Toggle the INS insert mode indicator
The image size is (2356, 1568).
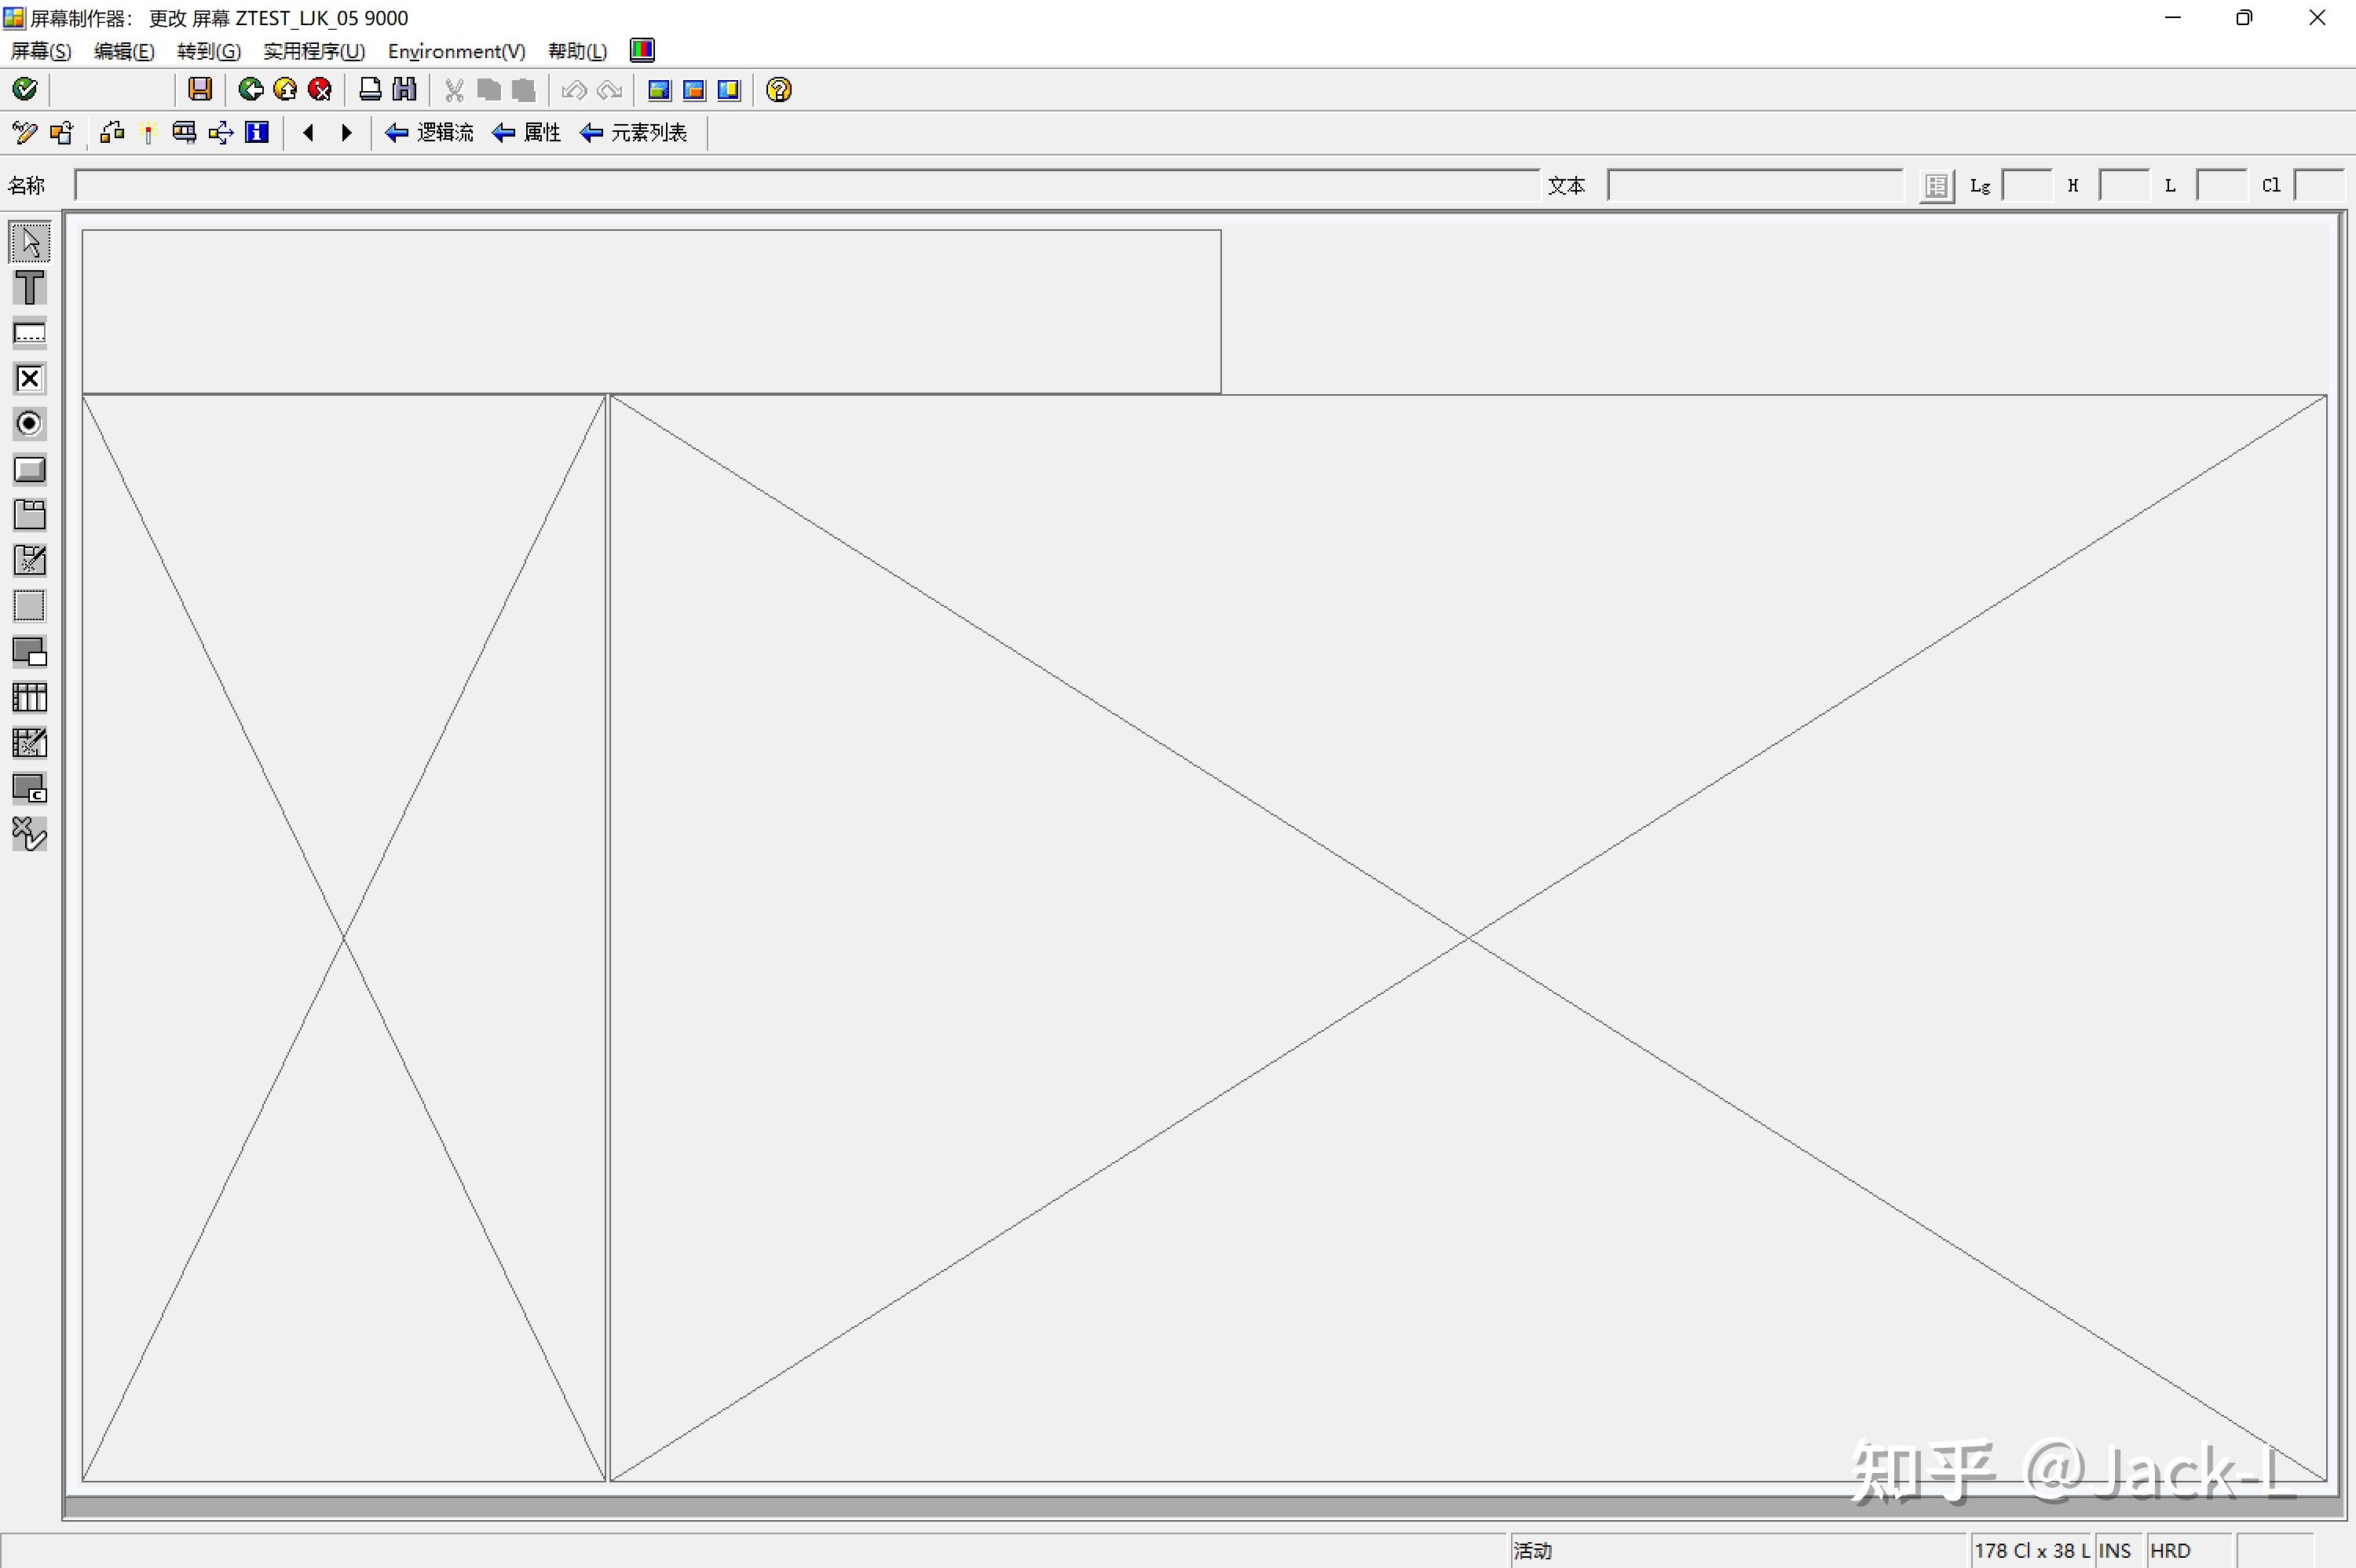[x=2114, y=1550]
